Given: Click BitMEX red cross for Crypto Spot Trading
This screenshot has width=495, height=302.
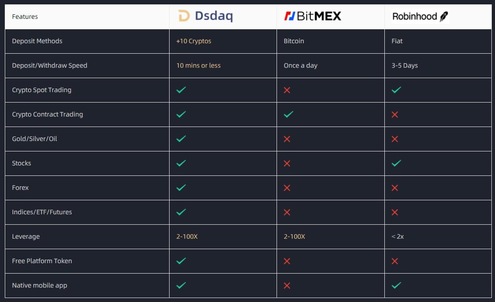Looking at the screenshot, I should 287,90.
